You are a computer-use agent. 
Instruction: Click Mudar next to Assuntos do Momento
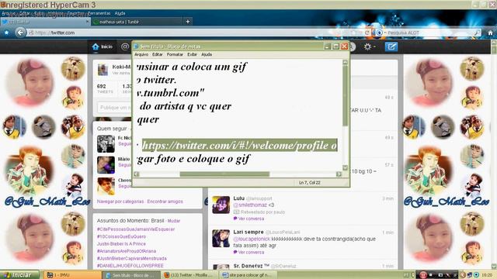174,221
